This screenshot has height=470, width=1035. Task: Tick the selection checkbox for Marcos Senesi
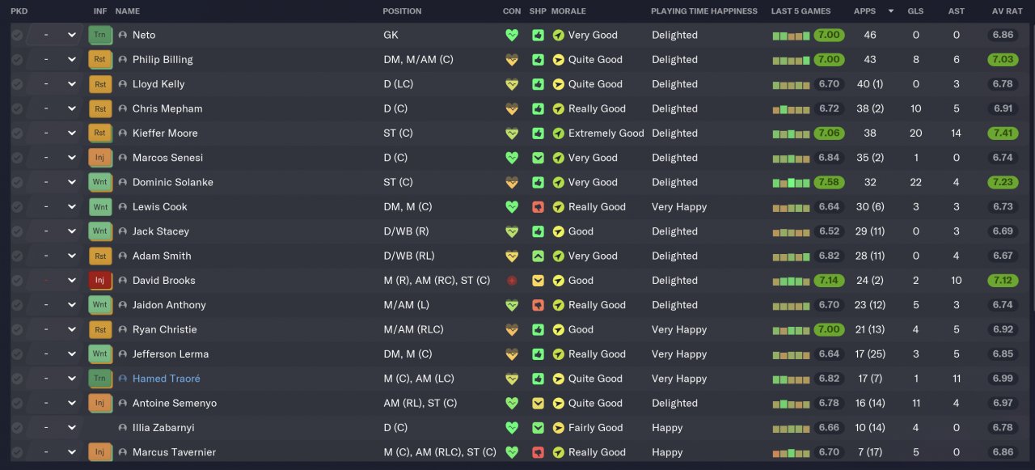tap(17, 158)
